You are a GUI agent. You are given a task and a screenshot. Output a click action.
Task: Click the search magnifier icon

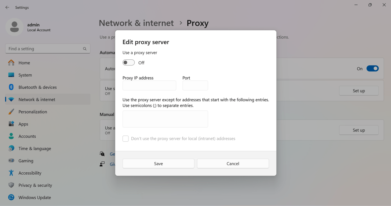pos(85,49)
